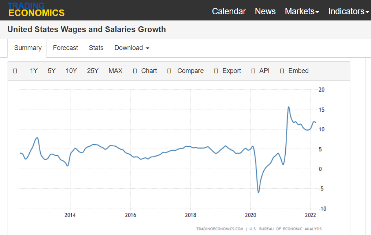
Task: Click the chart trough near -5 in 2020
Action: [258, 192]
